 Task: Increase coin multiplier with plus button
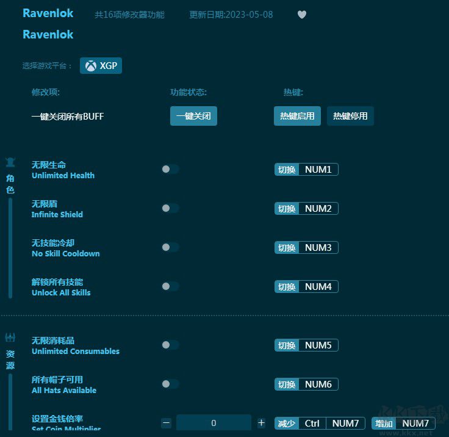tap(261, 423)
